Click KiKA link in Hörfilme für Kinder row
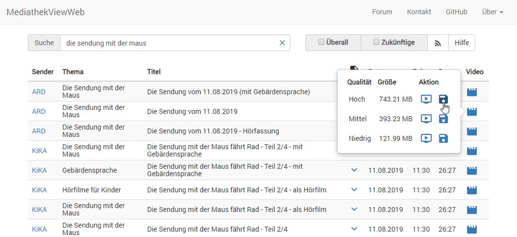517x237 pixels. (x=39, y=190)
